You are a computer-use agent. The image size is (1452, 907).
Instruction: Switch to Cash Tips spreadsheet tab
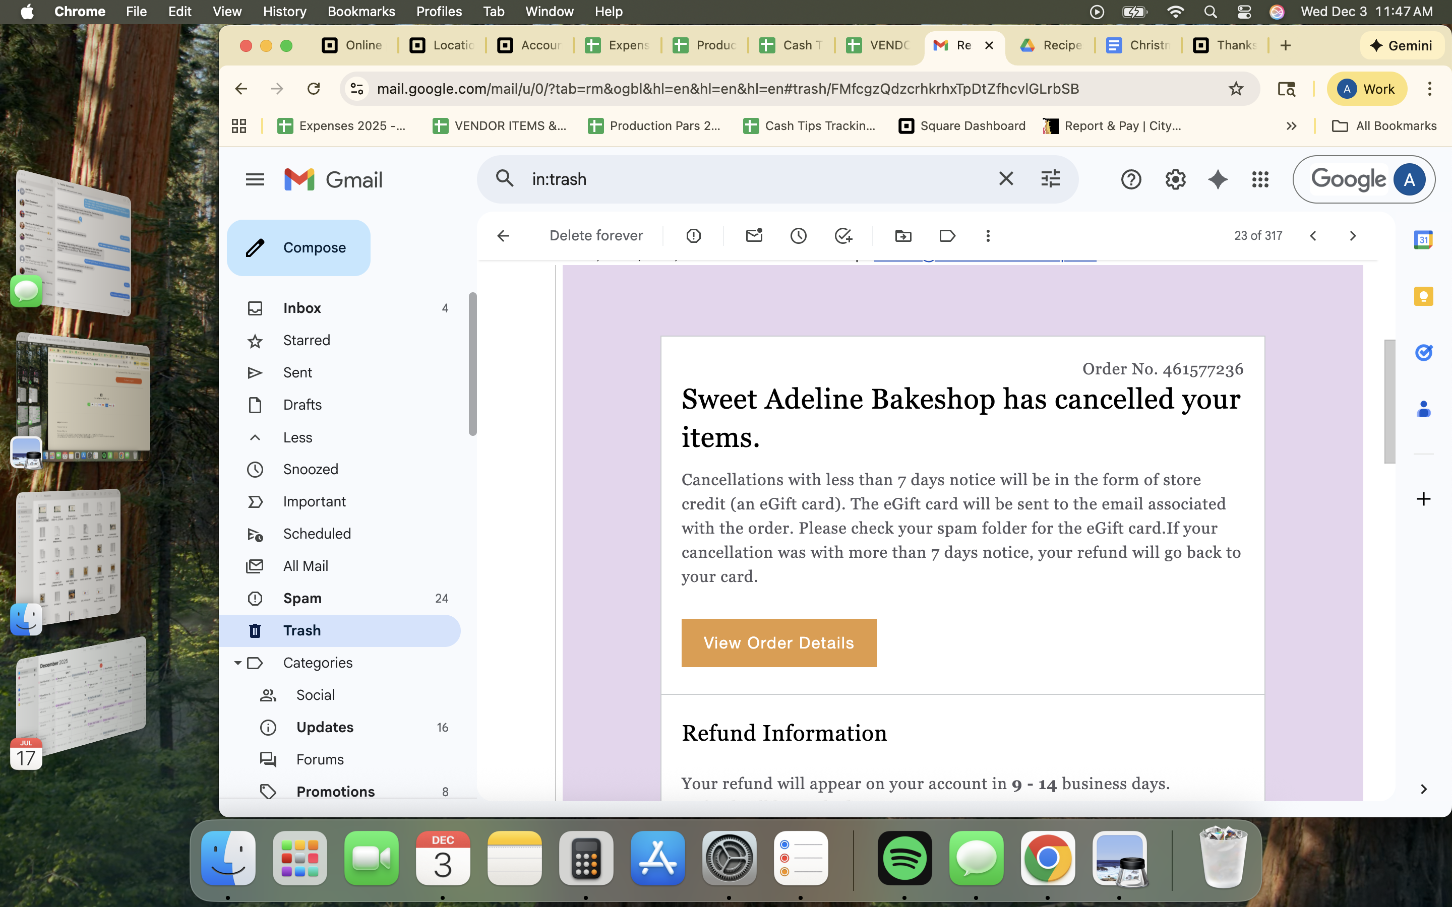[791, 45]
